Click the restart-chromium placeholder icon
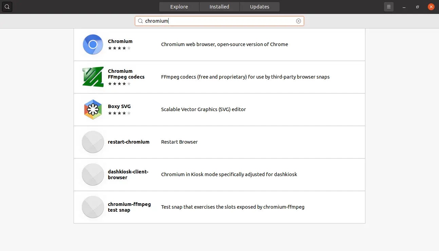Image resolution: width=439 pixels, height=251 pixels. coord(93,142)
